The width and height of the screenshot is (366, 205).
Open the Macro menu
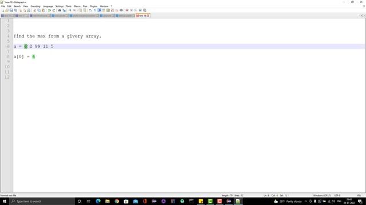[77, 6]
